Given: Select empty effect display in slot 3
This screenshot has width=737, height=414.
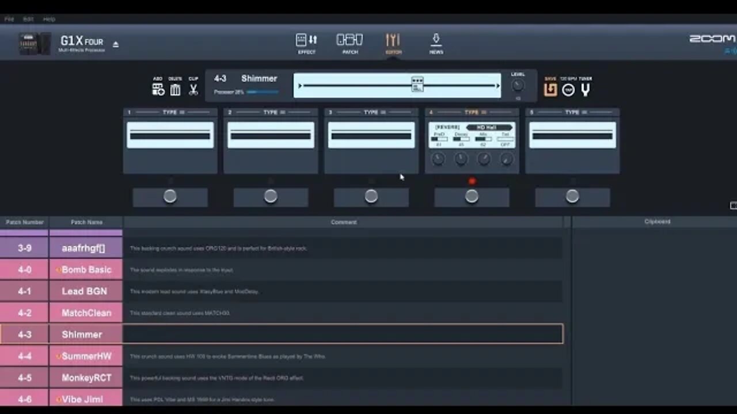Looking at the screenshot, I should 371,135.
